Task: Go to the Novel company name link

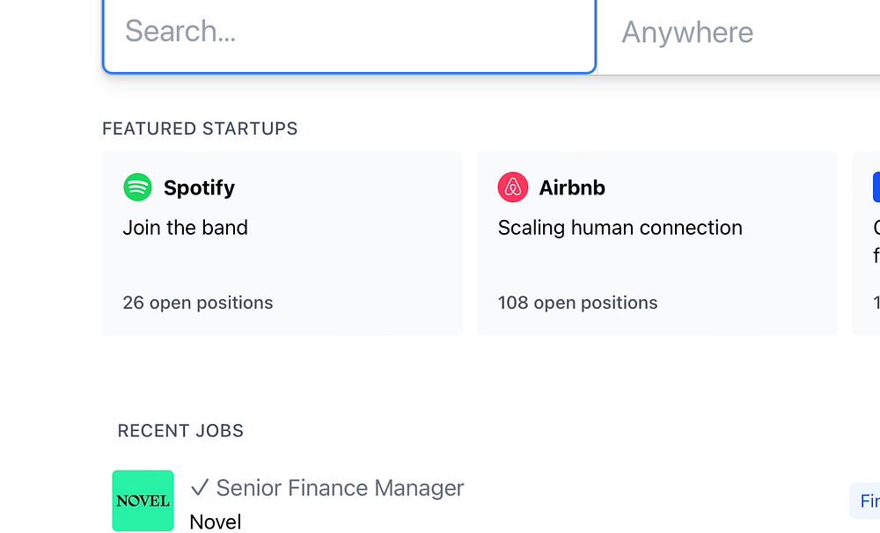Action: pos(216,522)
